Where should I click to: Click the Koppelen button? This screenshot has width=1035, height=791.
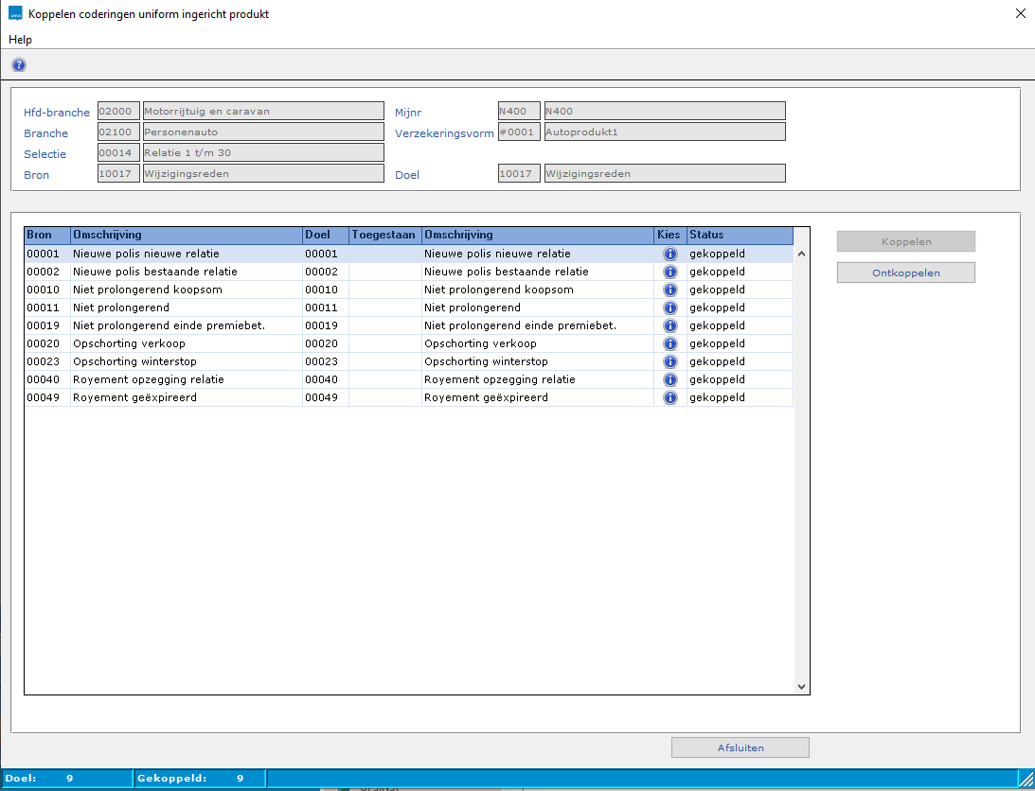click(x=905, y=241)
